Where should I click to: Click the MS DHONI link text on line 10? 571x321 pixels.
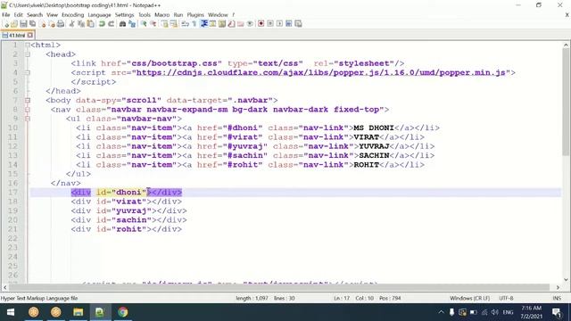[374, 128]
